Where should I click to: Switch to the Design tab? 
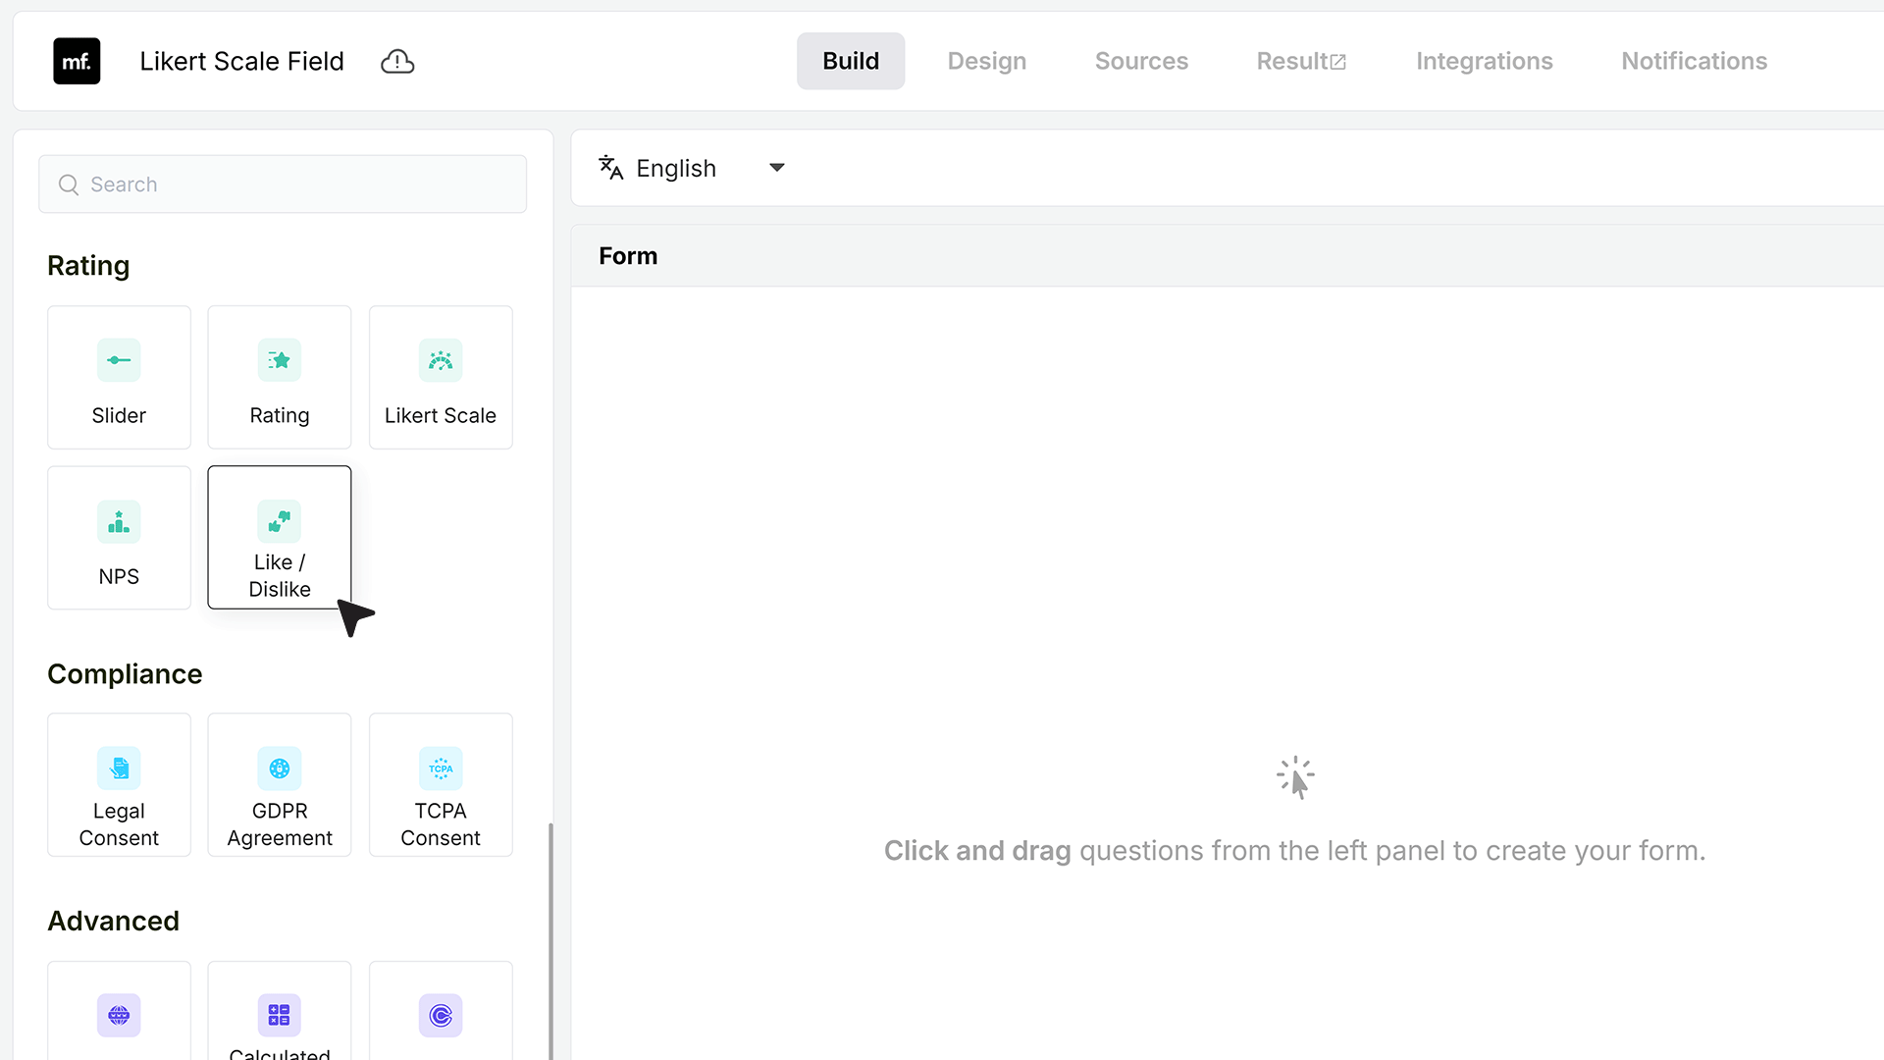click(987, 61)
